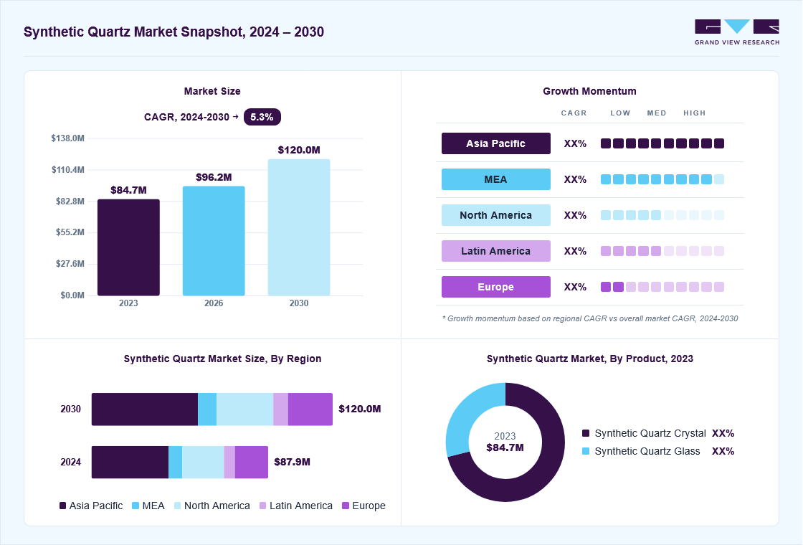Click MEA legend swatch in region chart

click(136, 506)
